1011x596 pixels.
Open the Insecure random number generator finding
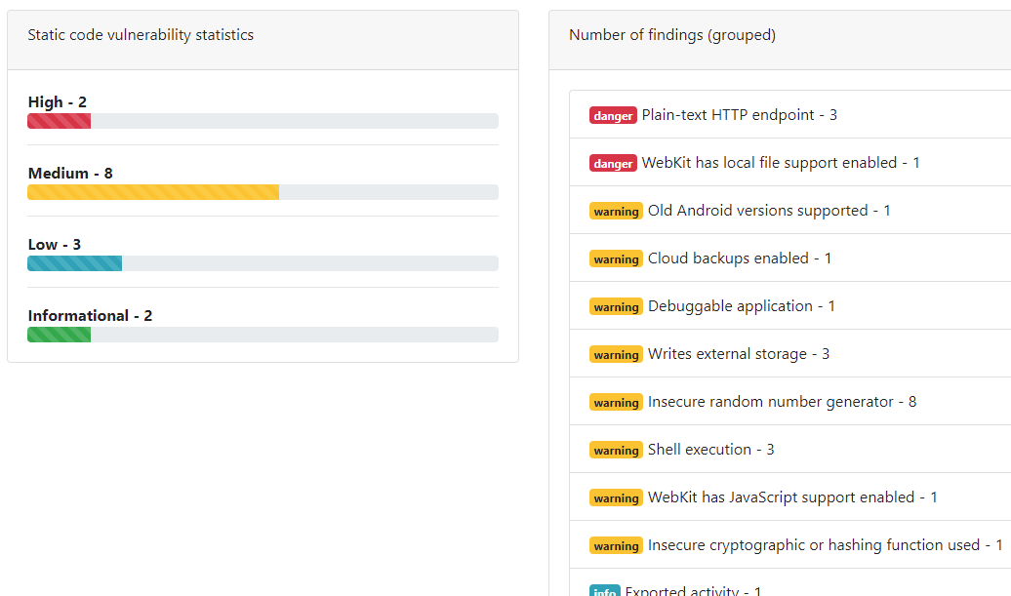pos(782,402)
